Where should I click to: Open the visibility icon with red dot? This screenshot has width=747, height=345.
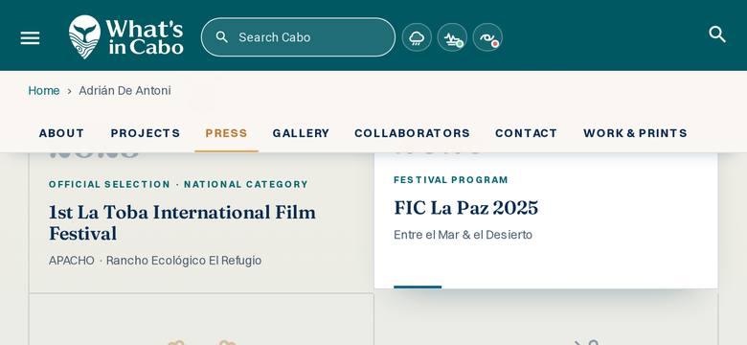coord(487,37)
